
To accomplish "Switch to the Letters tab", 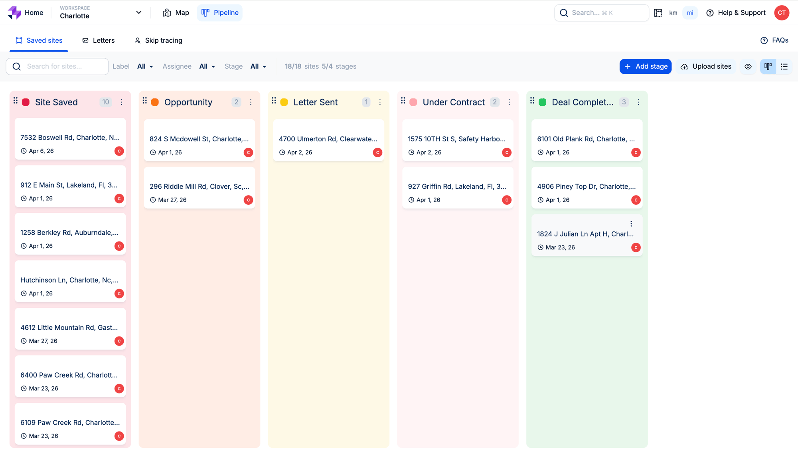I will tap(99, 40).
